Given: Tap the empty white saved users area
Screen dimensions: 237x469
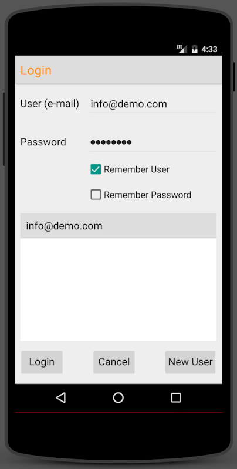Looking at the screenshot, I should coord(118,290).
